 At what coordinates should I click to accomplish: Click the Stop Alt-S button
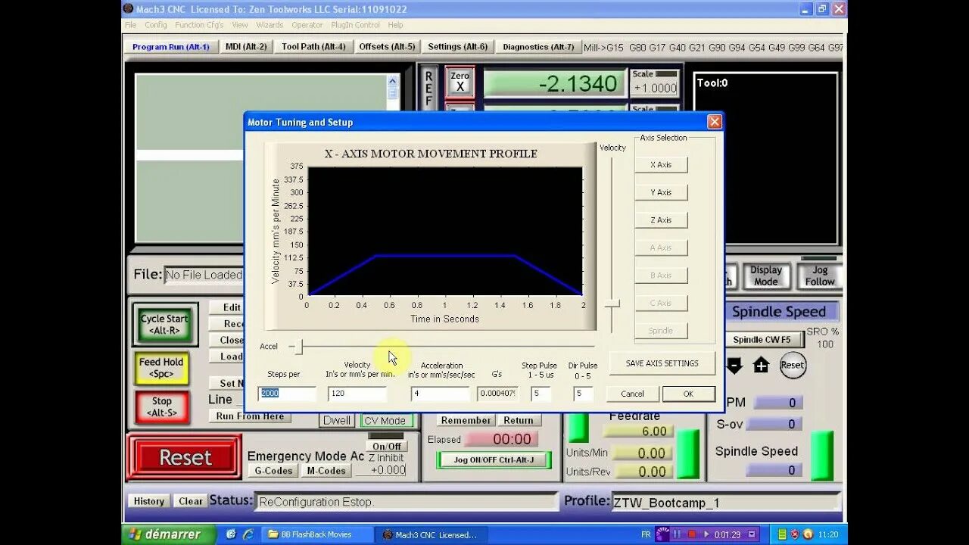(161, 407)
